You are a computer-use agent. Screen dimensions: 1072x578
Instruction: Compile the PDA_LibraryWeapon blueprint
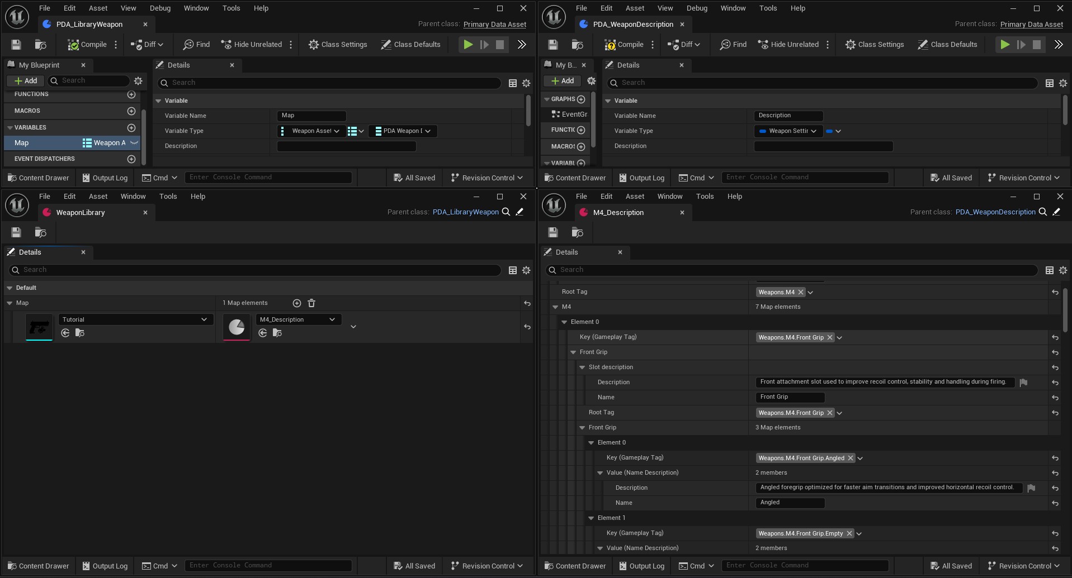(87, 45)
